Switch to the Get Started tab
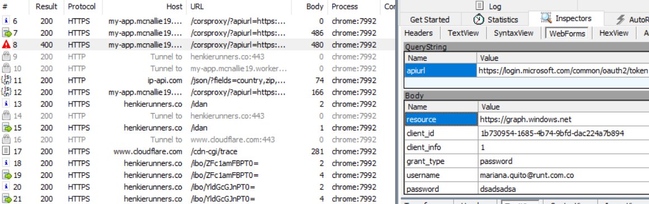The height and width of the screenshot is (204, 649). point(430,20)
